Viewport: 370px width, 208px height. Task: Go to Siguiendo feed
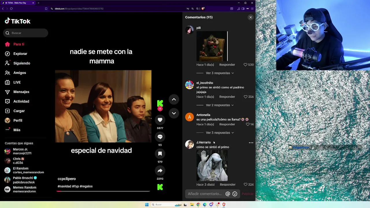pos(22,63)
